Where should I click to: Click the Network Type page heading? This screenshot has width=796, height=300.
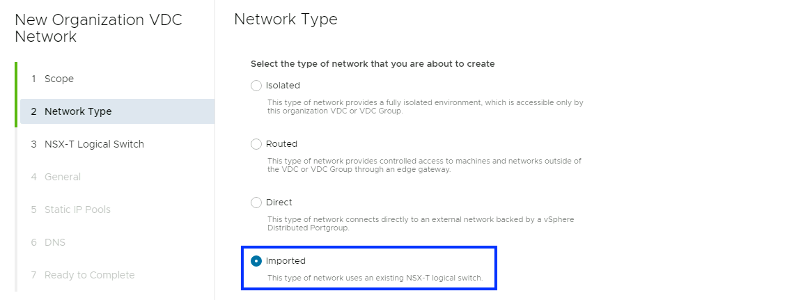pos(286,19)
